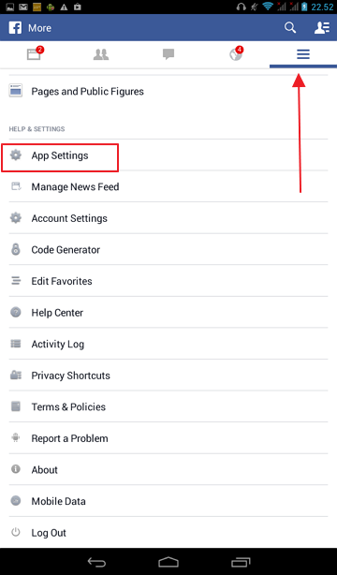Viewport: 337px width, 575px height.
Task: Tap the Code Generator lock icon
Action: (x=15, y=249)
